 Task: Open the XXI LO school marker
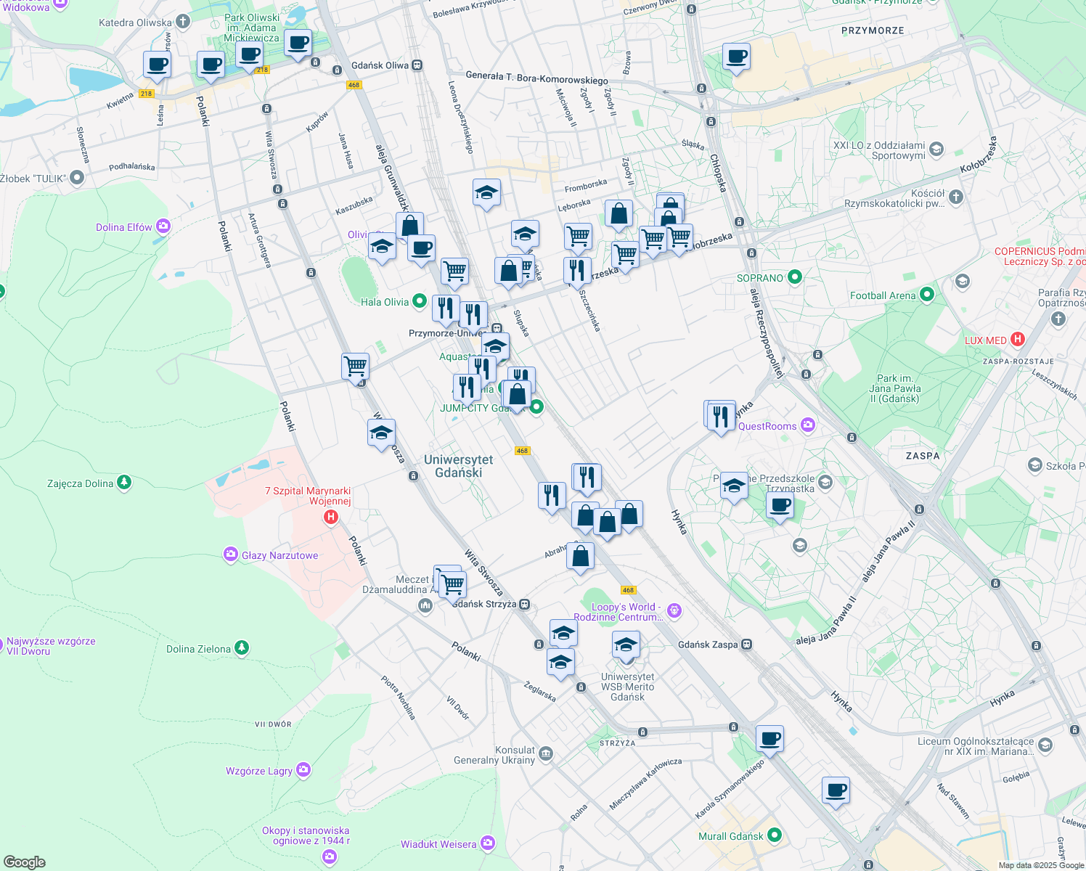936,150
